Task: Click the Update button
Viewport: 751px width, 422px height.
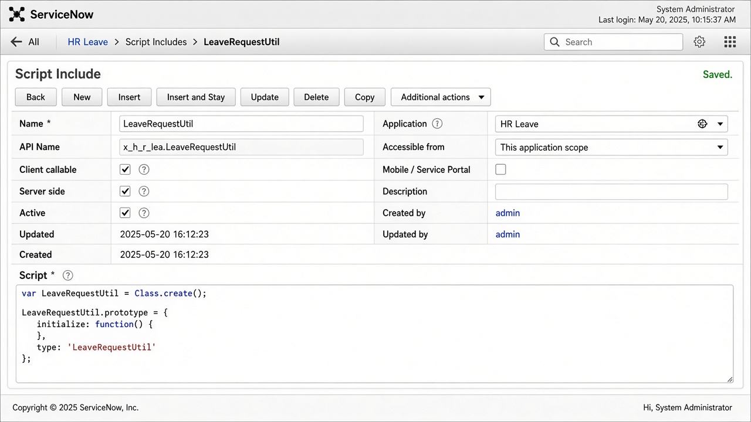Action: 265,97
